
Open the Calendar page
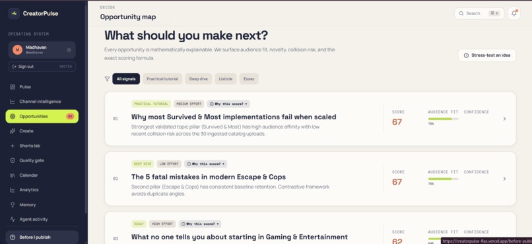[x=42, y=175]
